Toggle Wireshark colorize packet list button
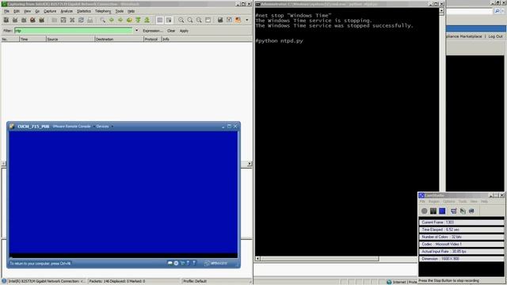507x285 pixels. pyautogui.click(x=160, y=20)
